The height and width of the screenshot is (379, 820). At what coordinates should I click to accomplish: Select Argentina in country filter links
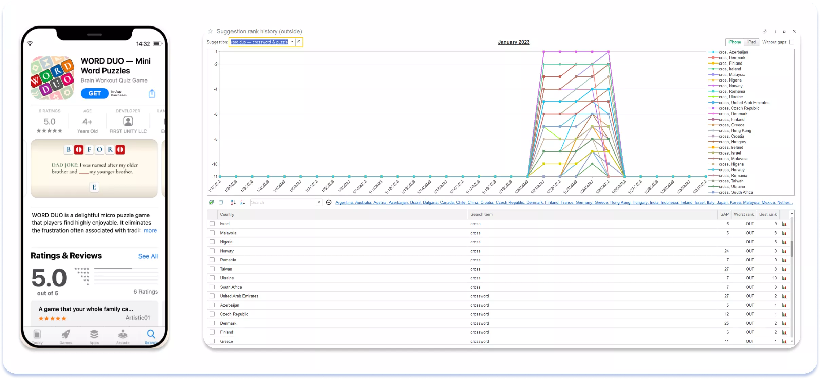[x=344, y=202]
